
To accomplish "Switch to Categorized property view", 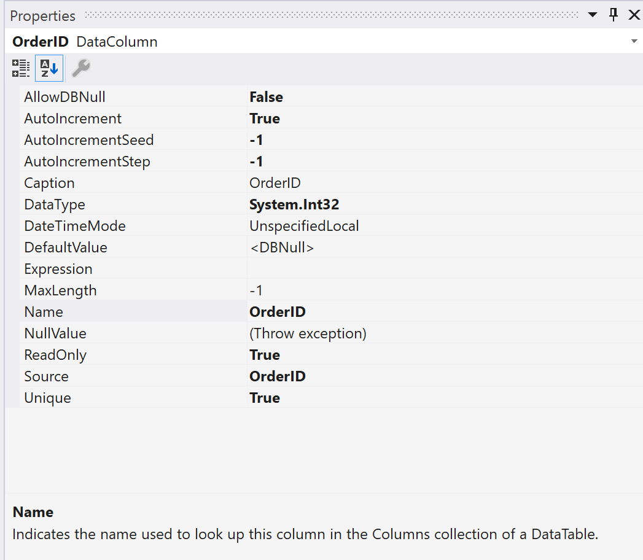I will (20, 68).
